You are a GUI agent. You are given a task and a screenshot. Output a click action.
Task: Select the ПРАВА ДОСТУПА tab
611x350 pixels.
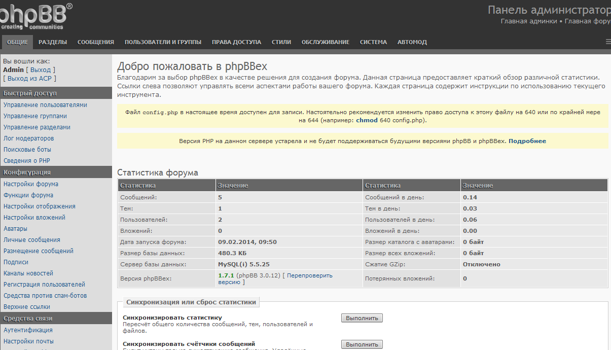click(236, 42)
